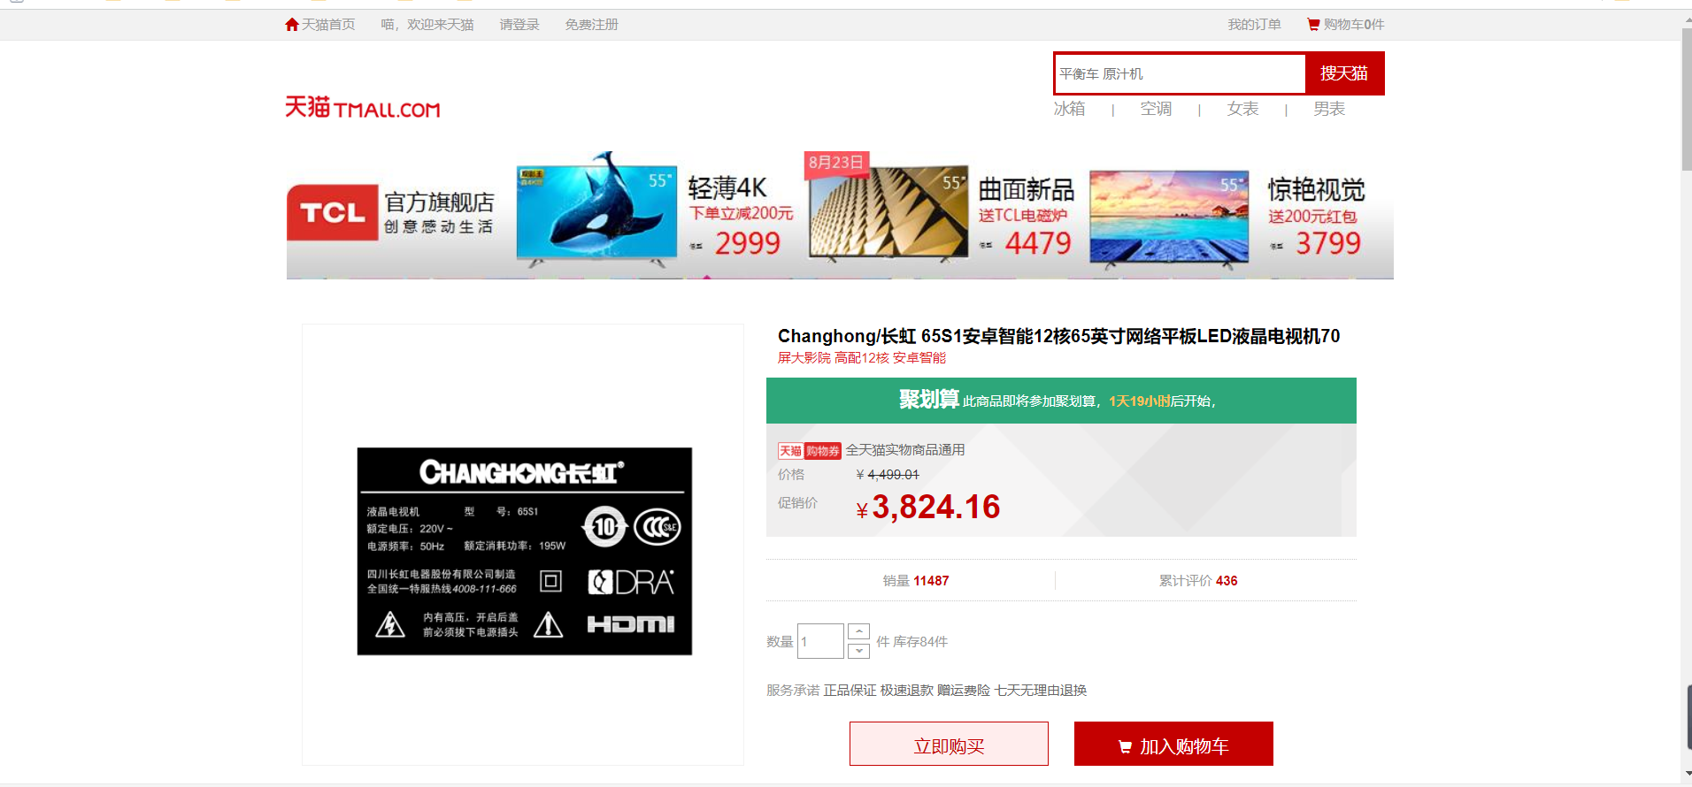Open the shopping cart icon in top bar
This screenshot has width=1692, height=787.
point(1313,25)
